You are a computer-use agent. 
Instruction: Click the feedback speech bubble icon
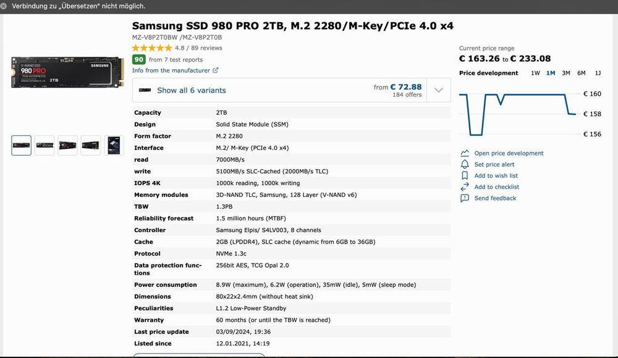tap(465, 198)
